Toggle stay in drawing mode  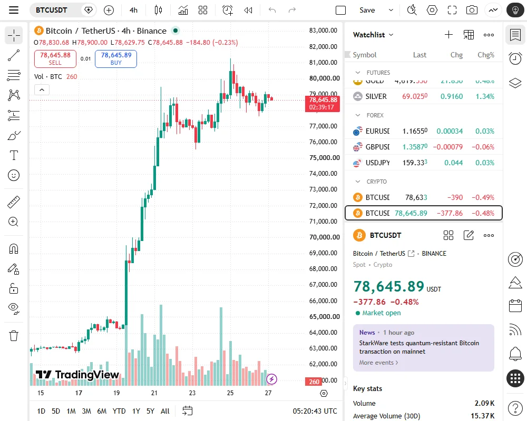tap(14, 269)
